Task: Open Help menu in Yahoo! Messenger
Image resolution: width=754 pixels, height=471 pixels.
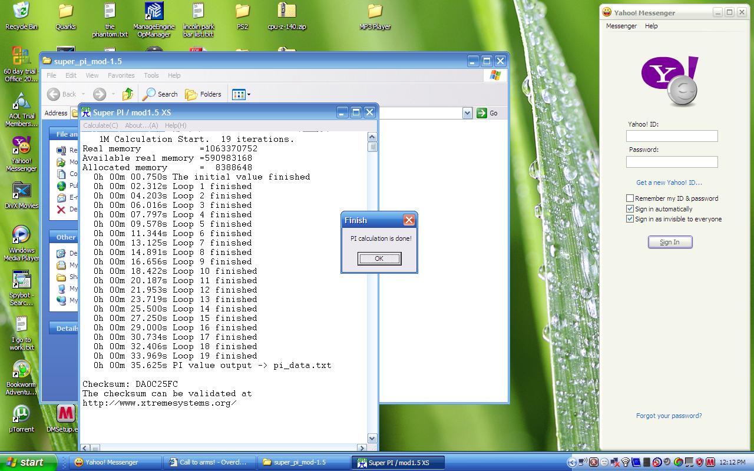Action: point(651,26)
